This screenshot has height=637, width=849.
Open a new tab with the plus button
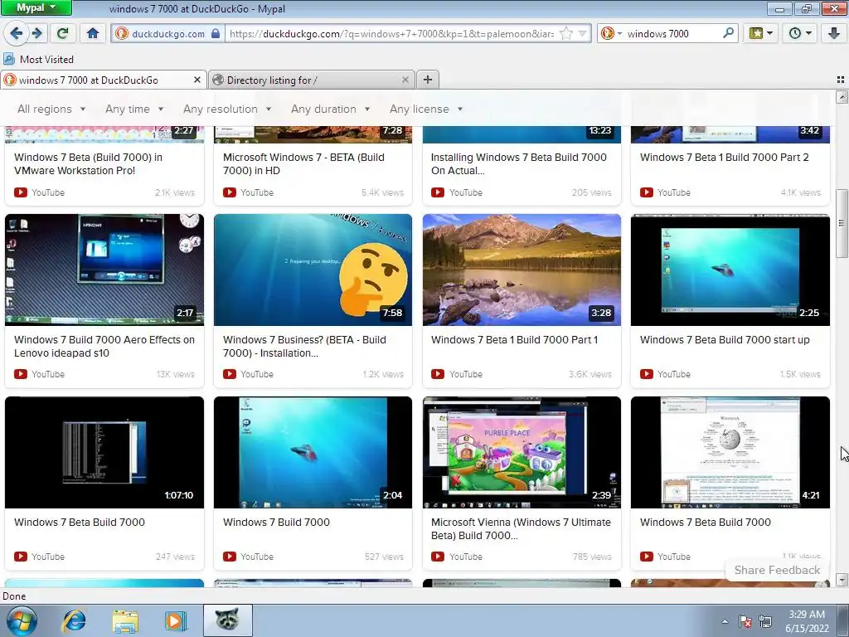428,80
